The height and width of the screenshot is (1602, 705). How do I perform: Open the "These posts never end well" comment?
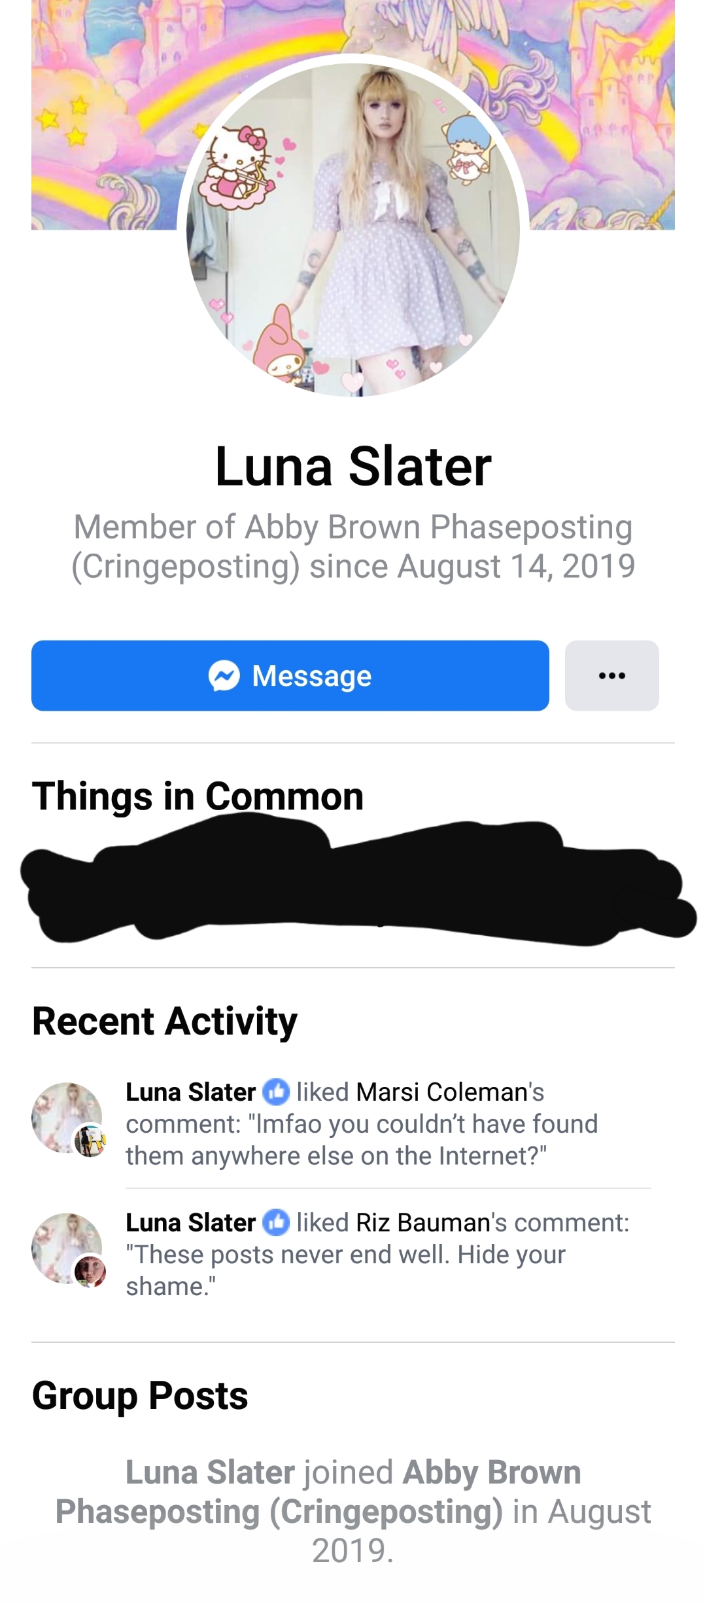[345, 1271]
